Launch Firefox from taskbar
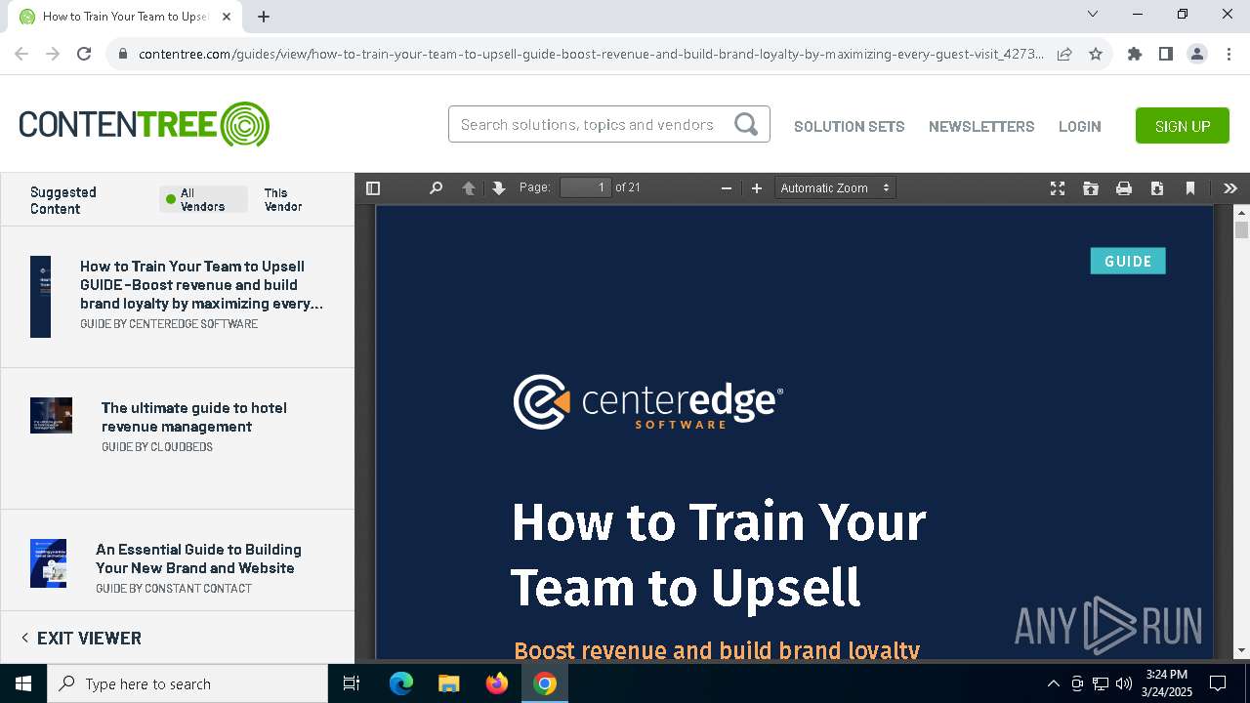This screenshot has width=1250, height=703. [x=496, y=683]
